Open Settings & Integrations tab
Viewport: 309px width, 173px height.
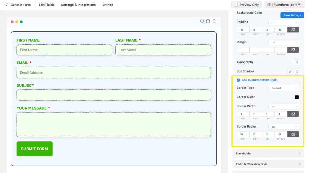tap(78, 5)
